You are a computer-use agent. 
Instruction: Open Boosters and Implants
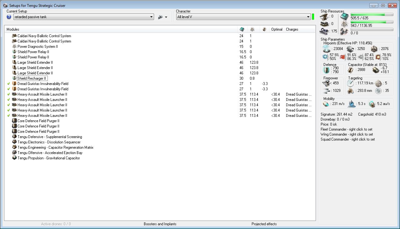tap(160, 224)
